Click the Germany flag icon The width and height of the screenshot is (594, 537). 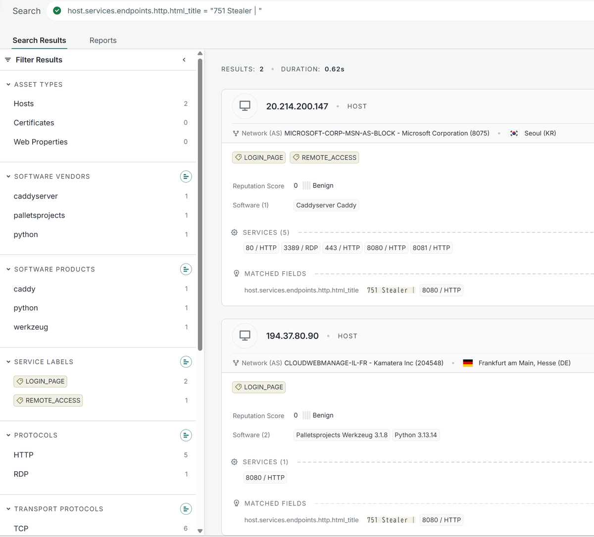468,363
